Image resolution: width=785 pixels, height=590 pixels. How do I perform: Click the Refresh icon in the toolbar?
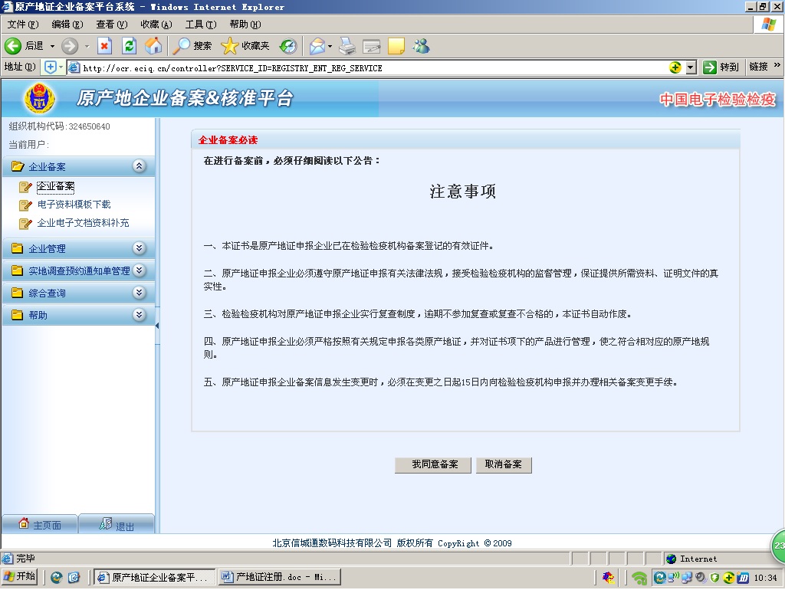point(128,46)
